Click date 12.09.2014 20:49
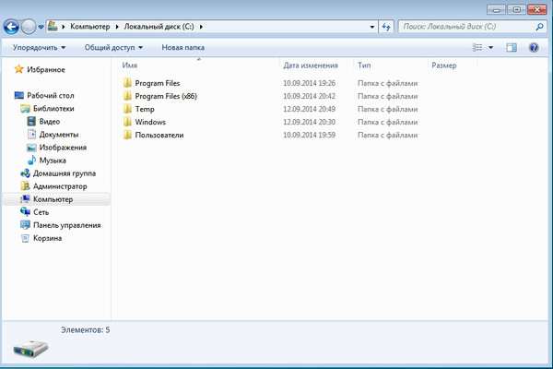This screenshot has width=553, height=369. click(x=309, y=109)
